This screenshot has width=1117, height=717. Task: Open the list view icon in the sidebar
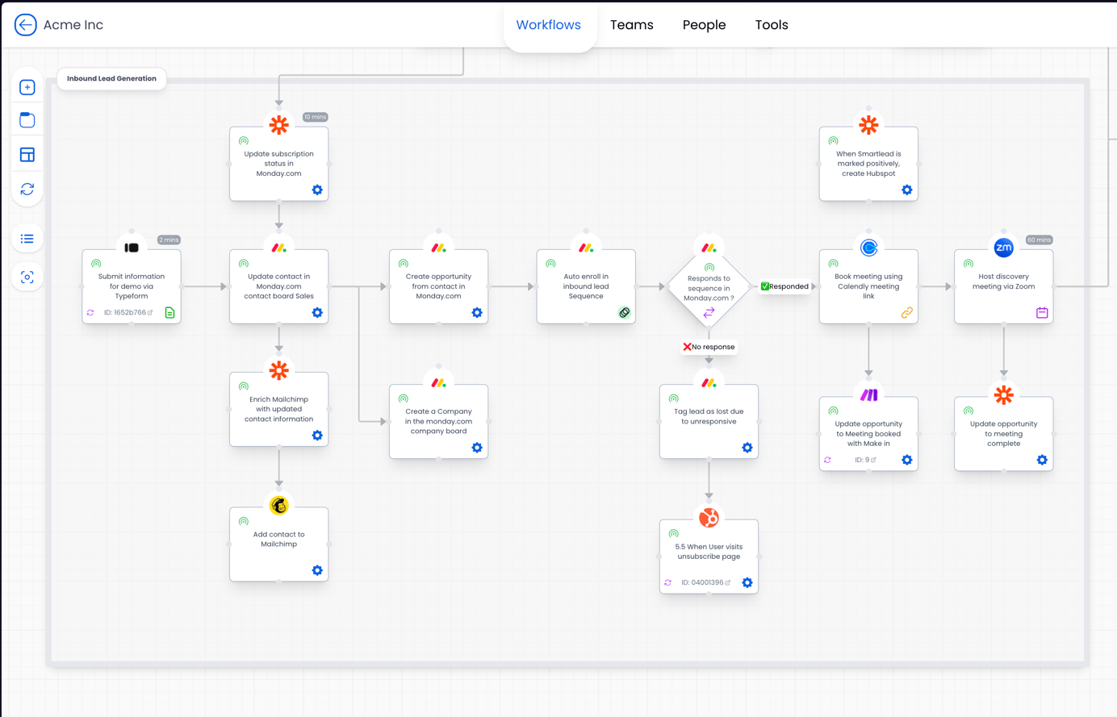pos(27,238)
